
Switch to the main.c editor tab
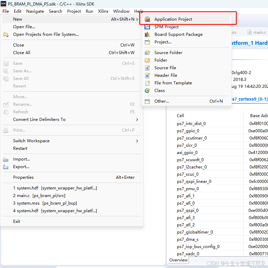(x=257, y=32)
